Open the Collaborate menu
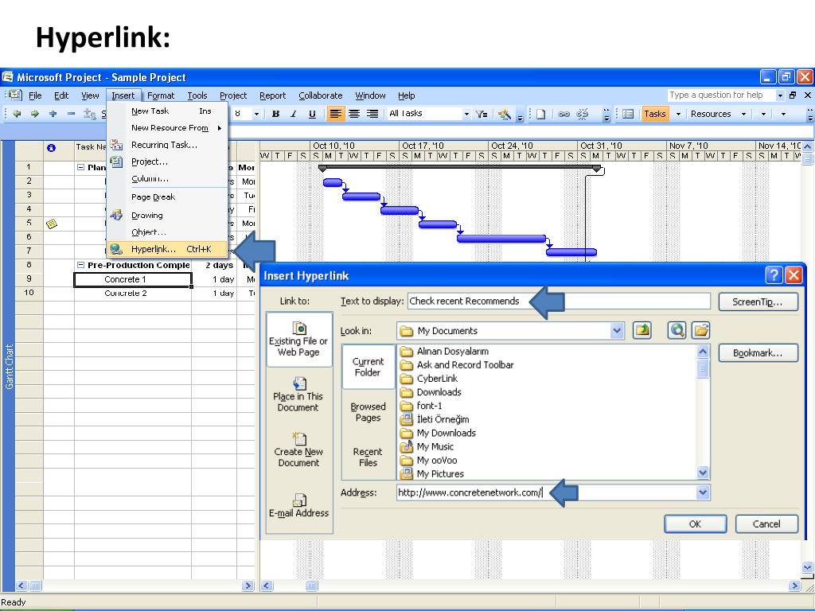Viewport: 815px width, 611px height. (x=320, y=95)
